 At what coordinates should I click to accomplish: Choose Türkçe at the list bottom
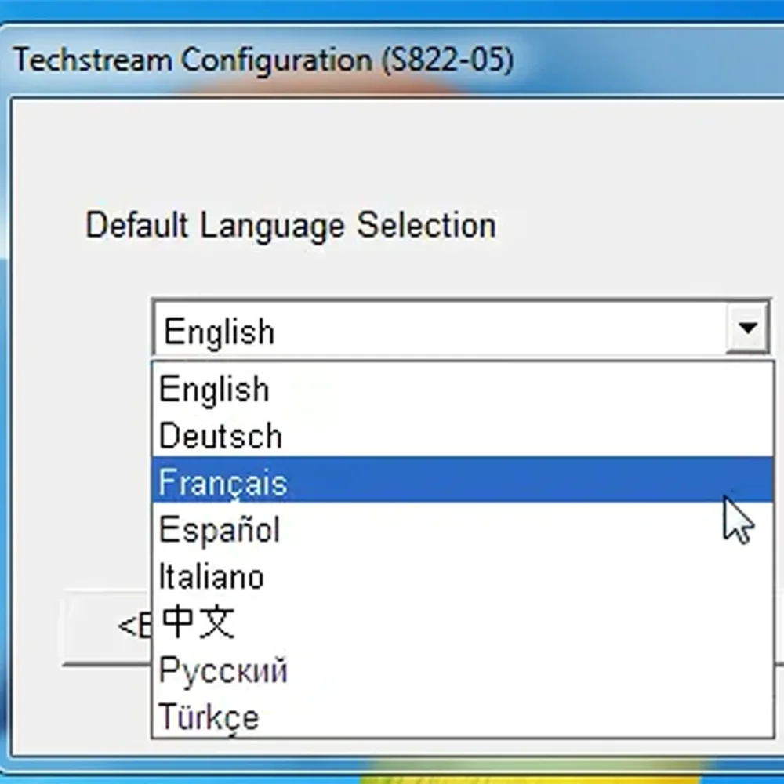[x=463, y=716]
